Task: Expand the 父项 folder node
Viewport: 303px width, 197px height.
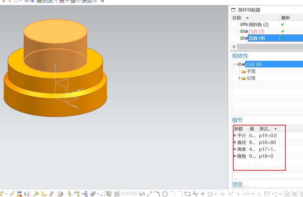Action: click(x=239, y=78)
